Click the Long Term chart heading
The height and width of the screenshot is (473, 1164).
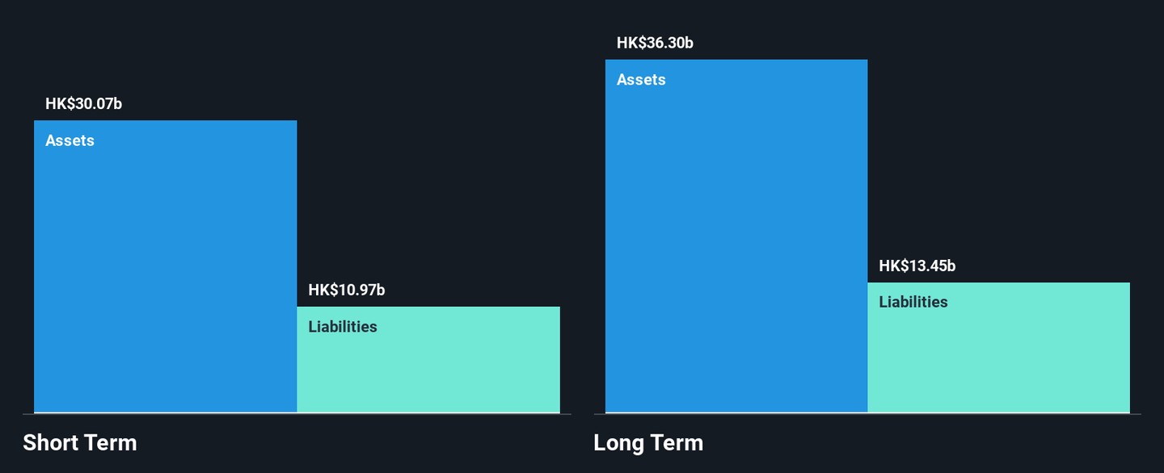[647, 442]
